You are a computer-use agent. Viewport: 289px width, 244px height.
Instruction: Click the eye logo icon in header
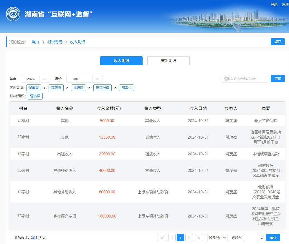coord(13,14)
